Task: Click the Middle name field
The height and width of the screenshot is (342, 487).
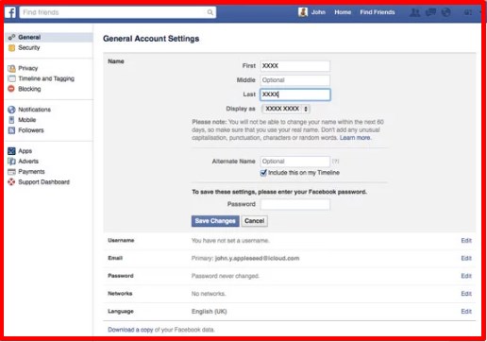Action: [x=295, y=80]
